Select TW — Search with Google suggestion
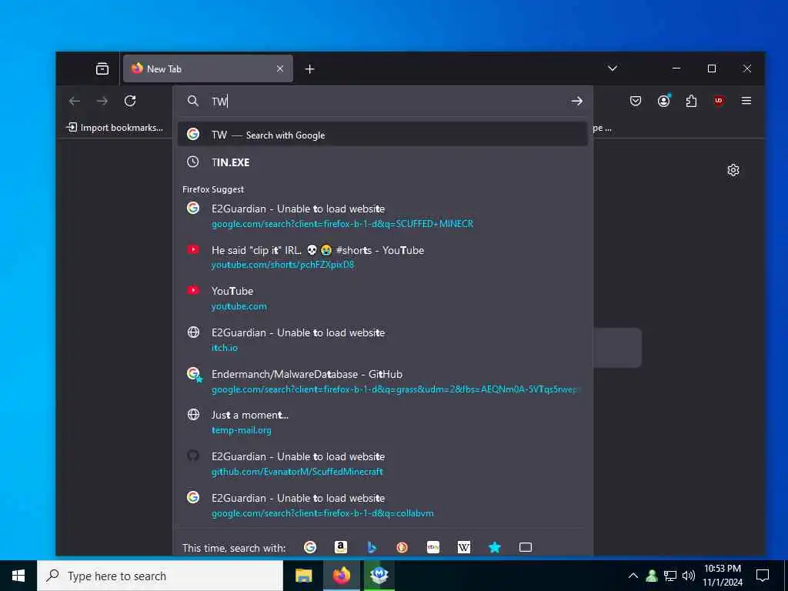 click(382, 134)
